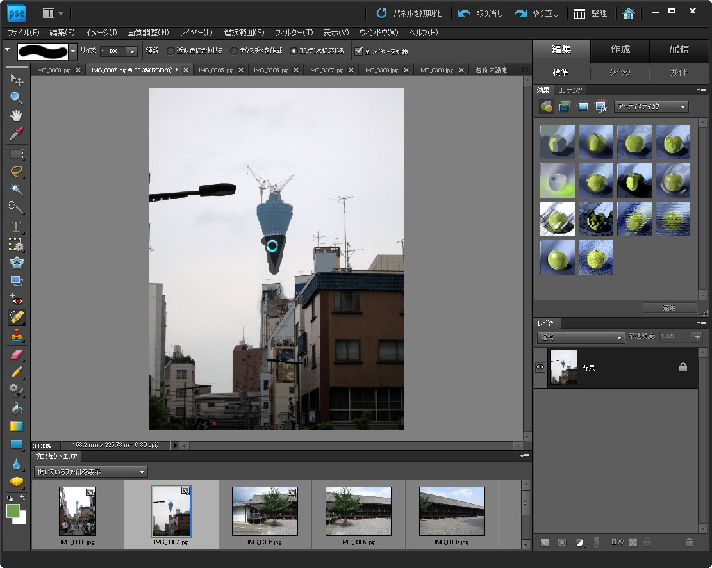The image size is (712, 568).
Task: Click the foreground color swatch
Action: coord(12,511)
